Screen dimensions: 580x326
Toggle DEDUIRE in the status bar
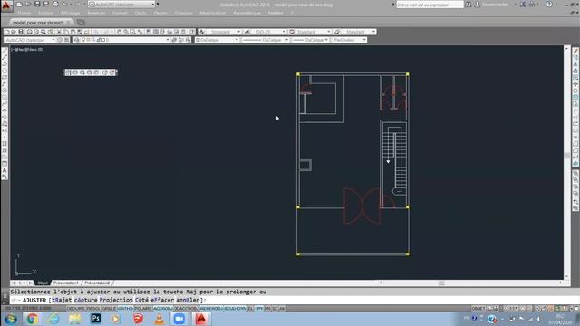point(75,308)
